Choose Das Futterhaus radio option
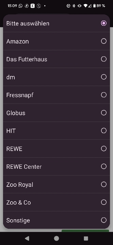The image size is (113, 245). click(104, 59)
